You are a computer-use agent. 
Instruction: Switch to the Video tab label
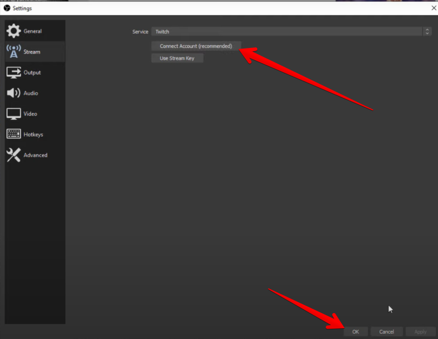[30, 114]
